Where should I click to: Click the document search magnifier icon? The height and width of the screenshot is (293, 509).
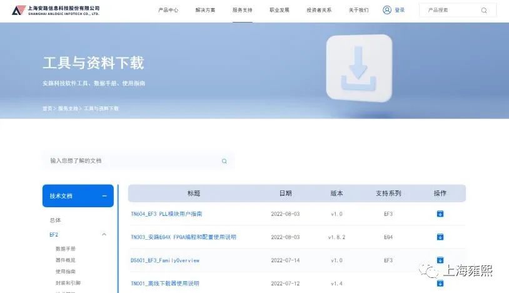[224, 161]
